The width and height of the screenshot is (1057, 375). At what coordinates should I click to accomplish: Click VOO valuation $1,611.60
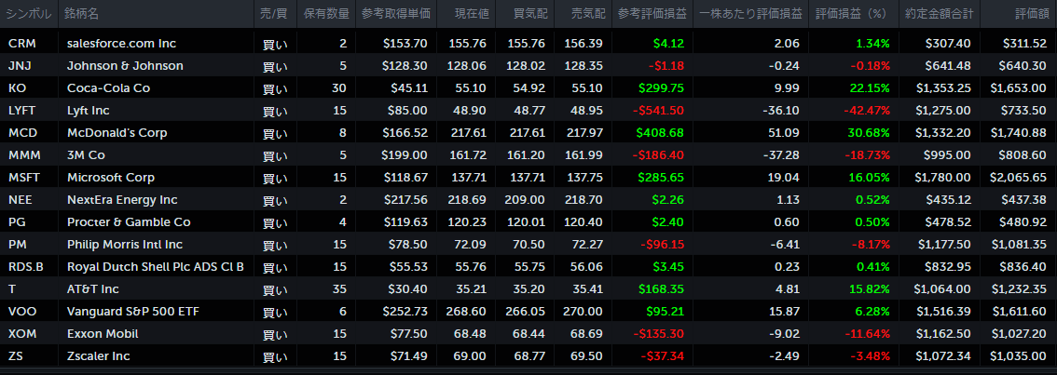click(1018, 311)
